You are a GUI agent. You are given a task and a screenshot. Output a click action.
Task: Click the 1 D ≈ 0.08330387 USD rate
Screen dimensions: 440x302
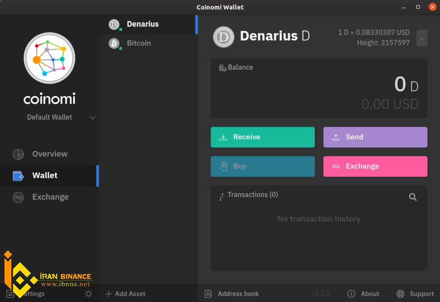[374, 33]
